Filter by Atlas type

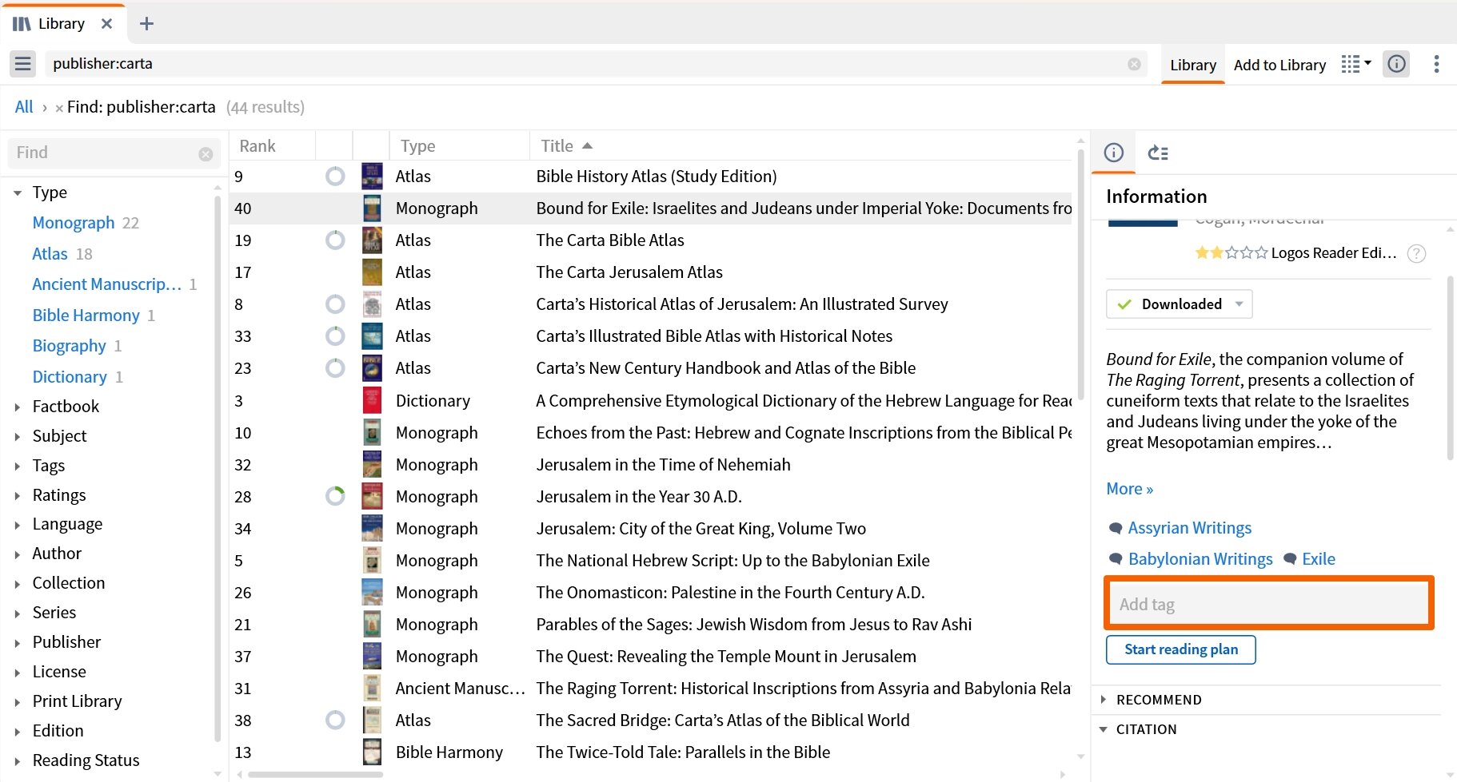(50, 254)
